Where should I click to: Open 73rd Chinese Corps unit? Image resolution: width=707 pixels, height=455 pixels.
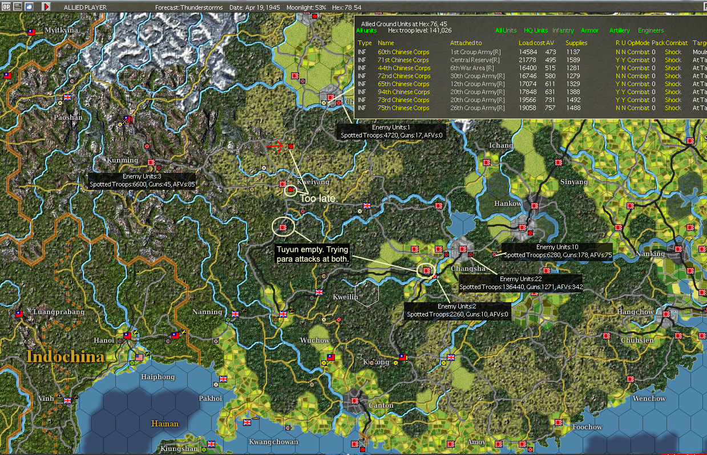pos(403,100)
